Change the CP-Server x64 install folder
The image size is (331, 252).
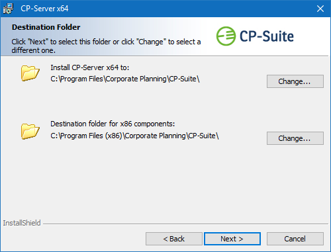point(295,81)
